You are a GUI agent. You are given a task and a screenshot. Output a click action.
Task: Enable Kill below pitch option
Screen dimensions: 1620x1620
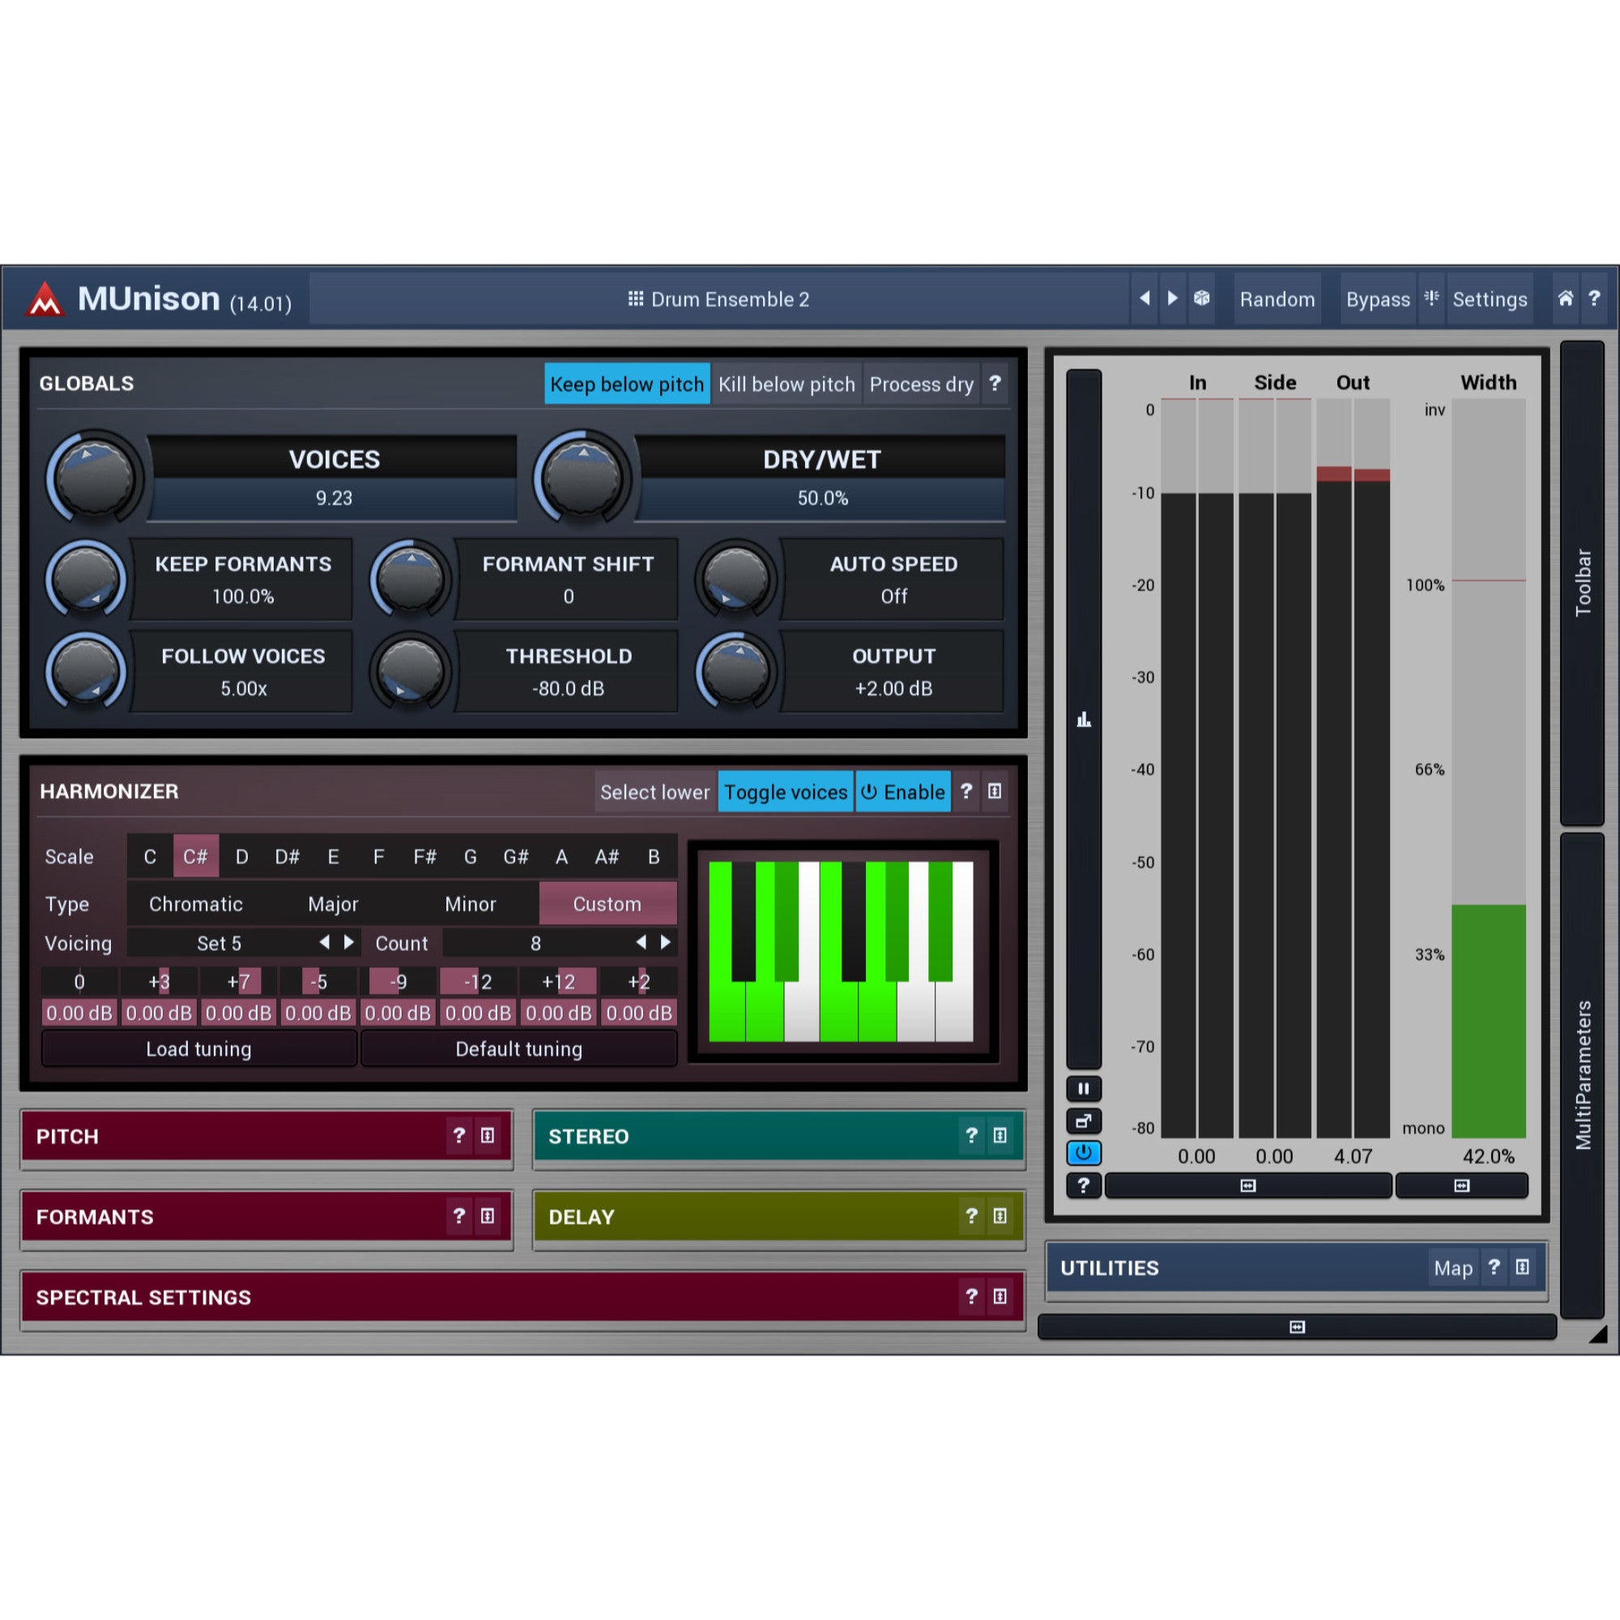click(x=787, y=384)
